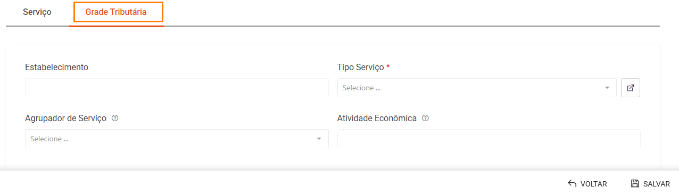Click the Tipo Serviço field label

tap(360, 67)
